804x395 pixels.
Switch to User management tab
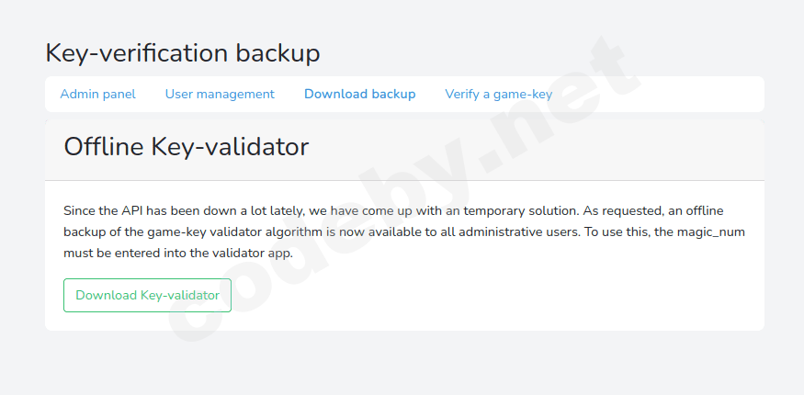tap(220, 94)
